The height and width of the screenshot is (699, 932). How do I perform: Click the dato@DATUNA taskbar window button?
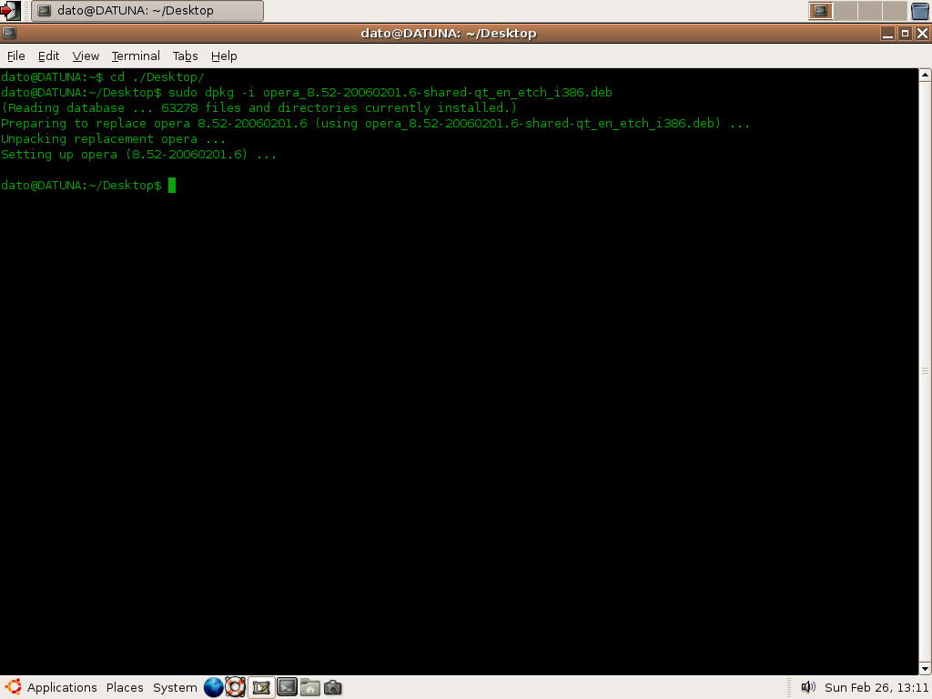click(147, 11)
